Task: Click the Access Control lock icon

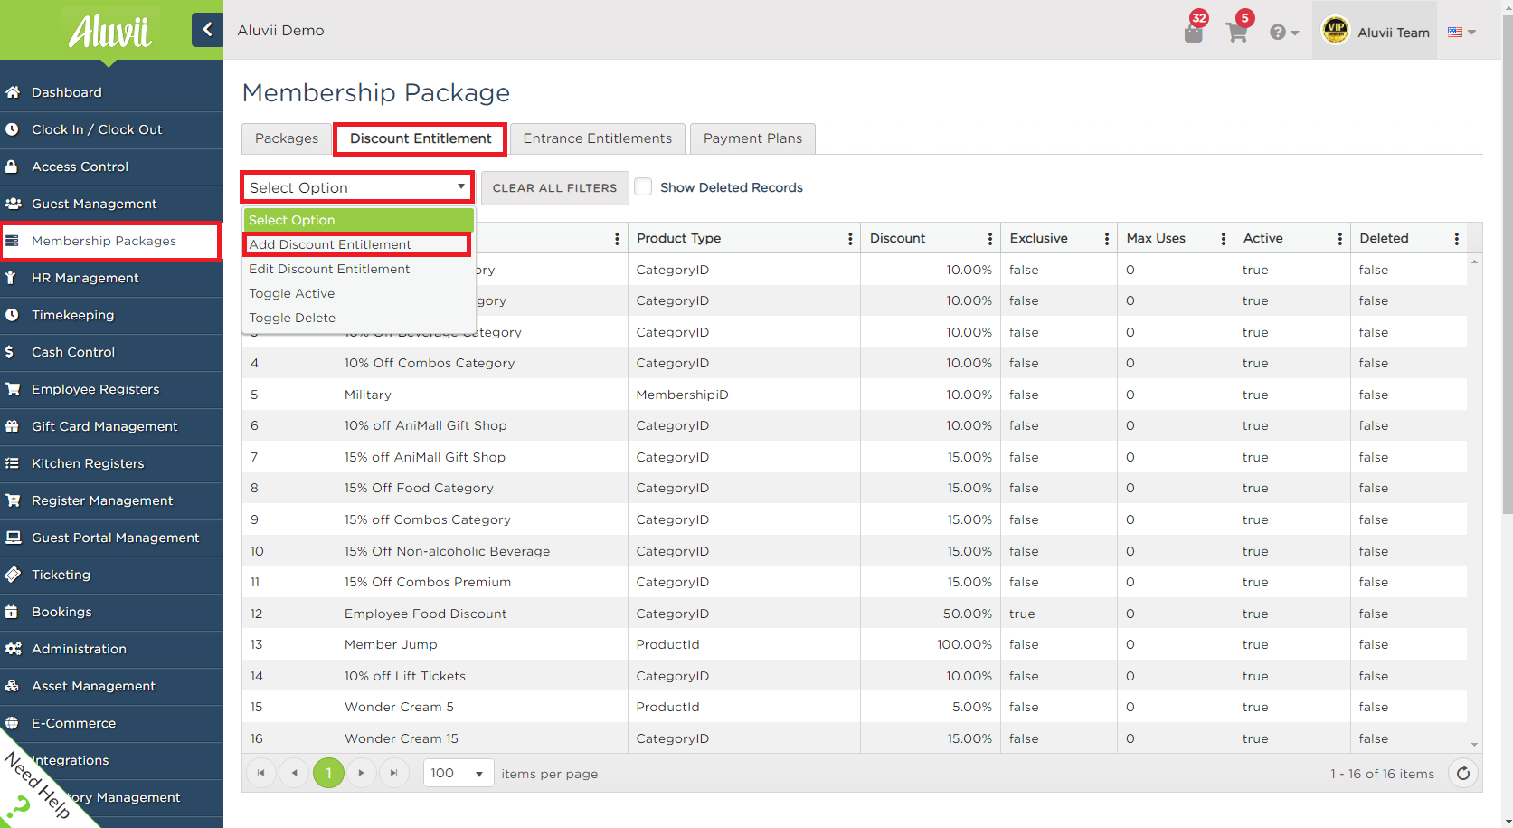Action: (x=13, y=167)
